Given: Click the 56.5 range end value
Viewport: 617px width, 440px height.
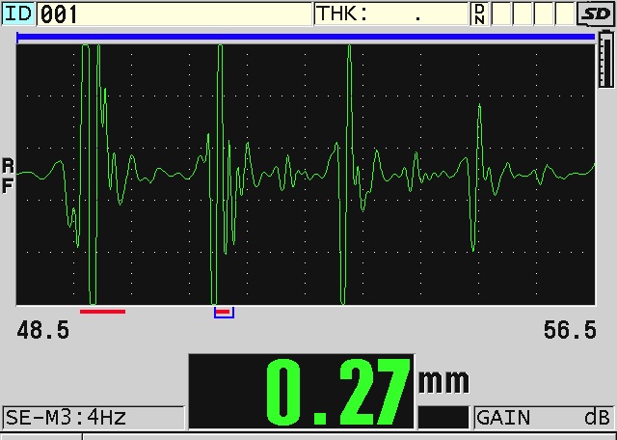Looking at the screenshot, I should 569,331.
